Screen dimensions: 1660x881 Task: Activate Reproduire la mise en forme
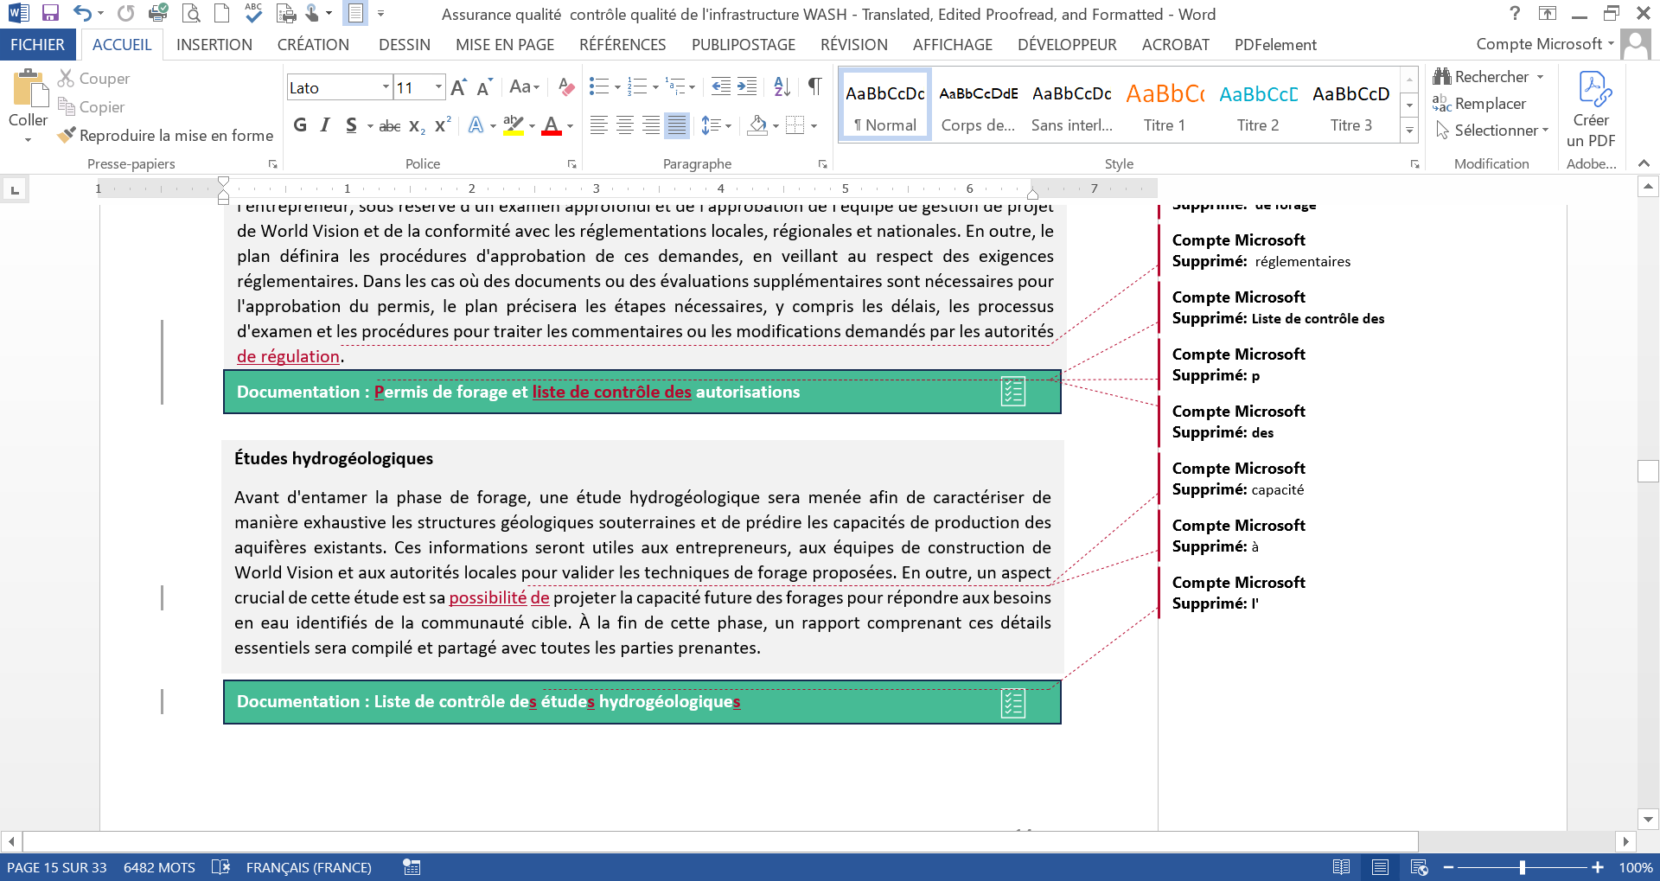165,136
